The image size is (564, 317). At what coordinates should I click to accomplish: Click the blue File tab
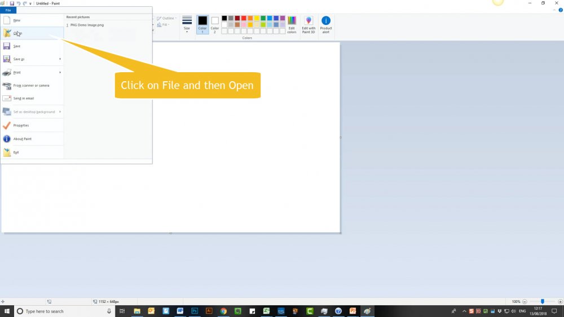click(x=8, y=10)
